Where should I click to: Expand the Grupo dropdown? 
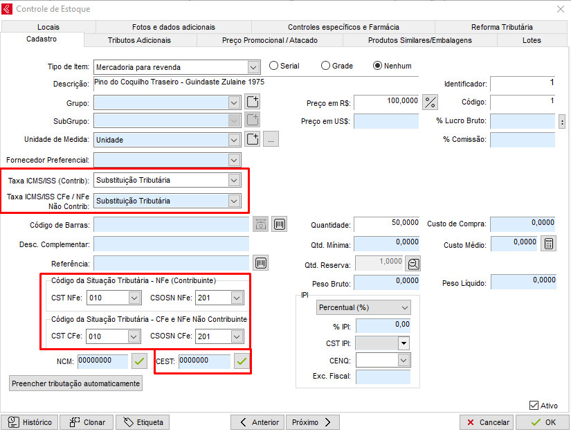pos(234,102)
